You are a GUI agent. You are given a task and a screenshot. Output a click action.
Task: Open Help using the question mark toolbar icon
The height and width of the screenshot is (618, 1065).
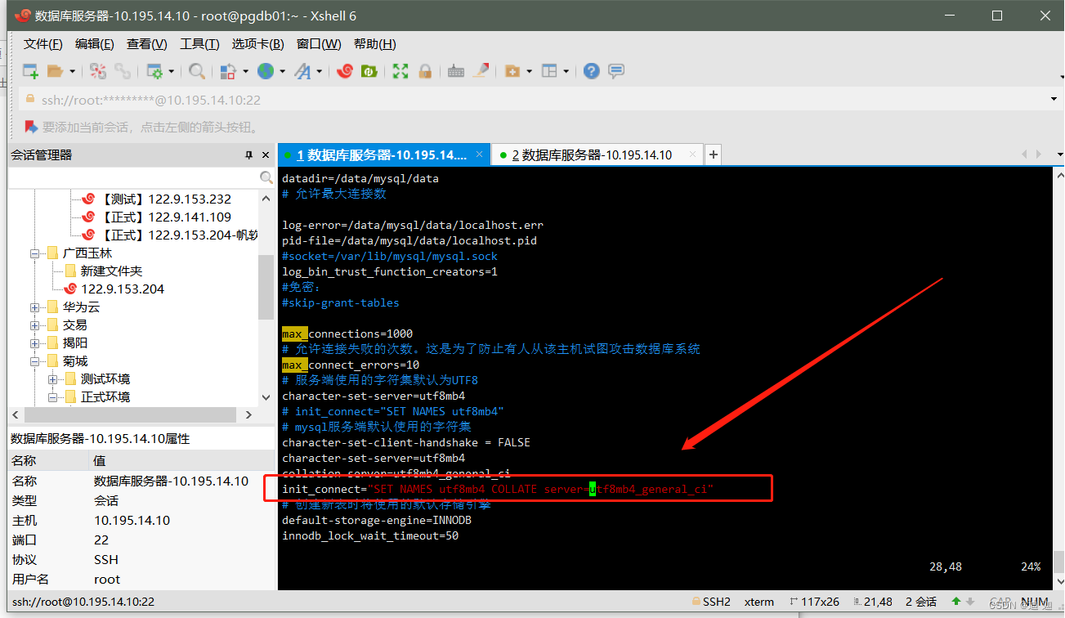click(590, 71)
